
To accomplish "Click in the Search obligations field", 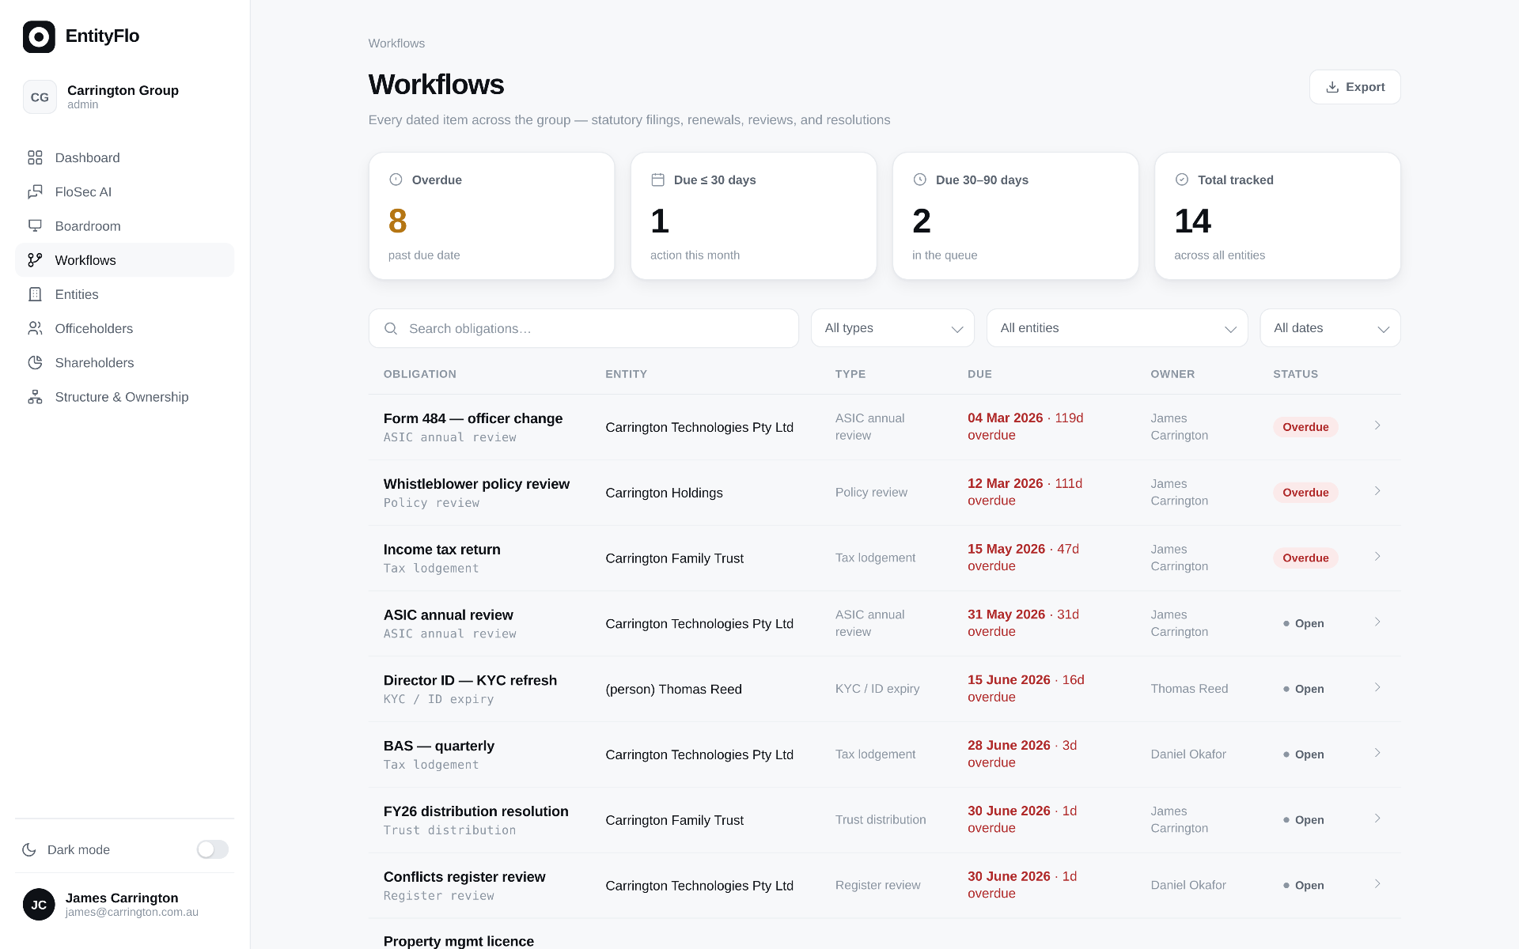I will tap(584, 328).
